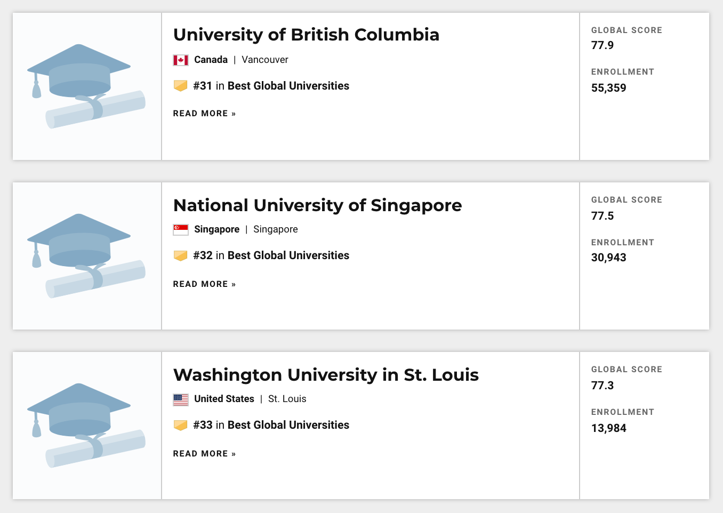Screen dimensions: 723x513
Task: Open the National University of Singapore title
Action: (x=317, y=205)
